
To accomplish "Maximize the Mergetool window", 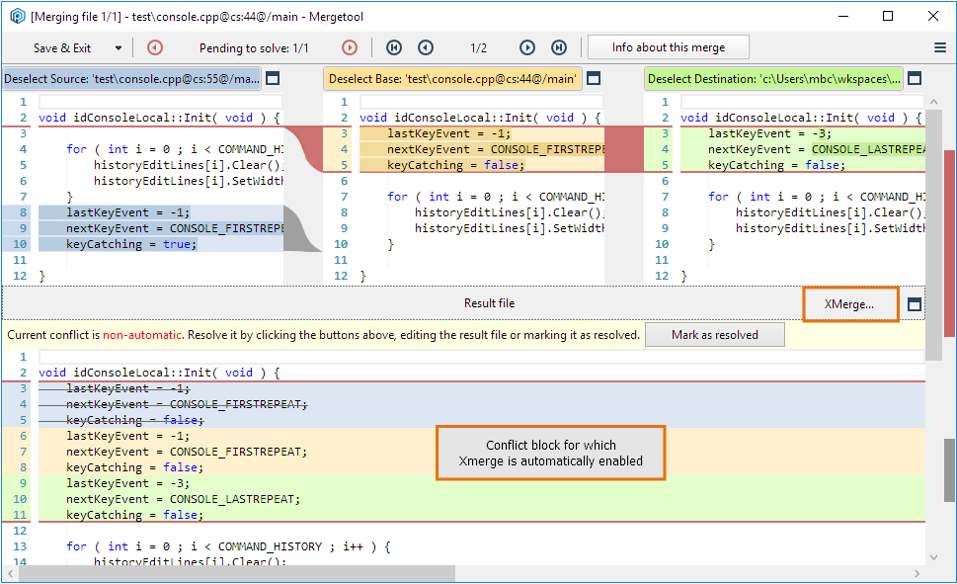I will [888, 17].
